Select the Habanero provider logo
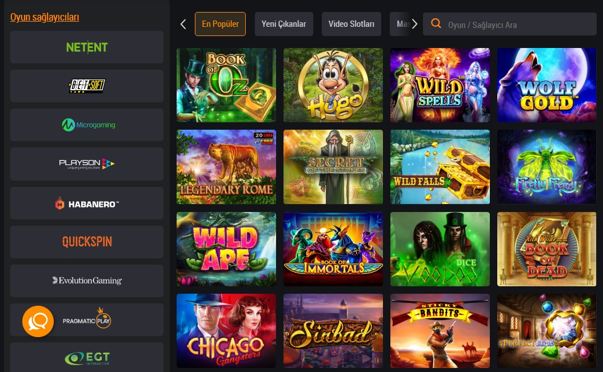The width and height of the screenshot is (603, 372). coord(87,203)
